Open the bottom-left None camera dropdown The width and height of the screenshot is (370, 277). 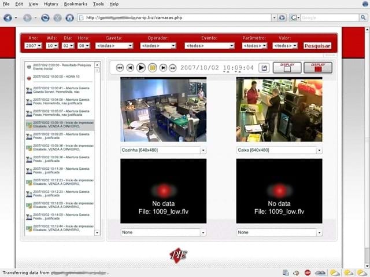click(x=163, y=232)
